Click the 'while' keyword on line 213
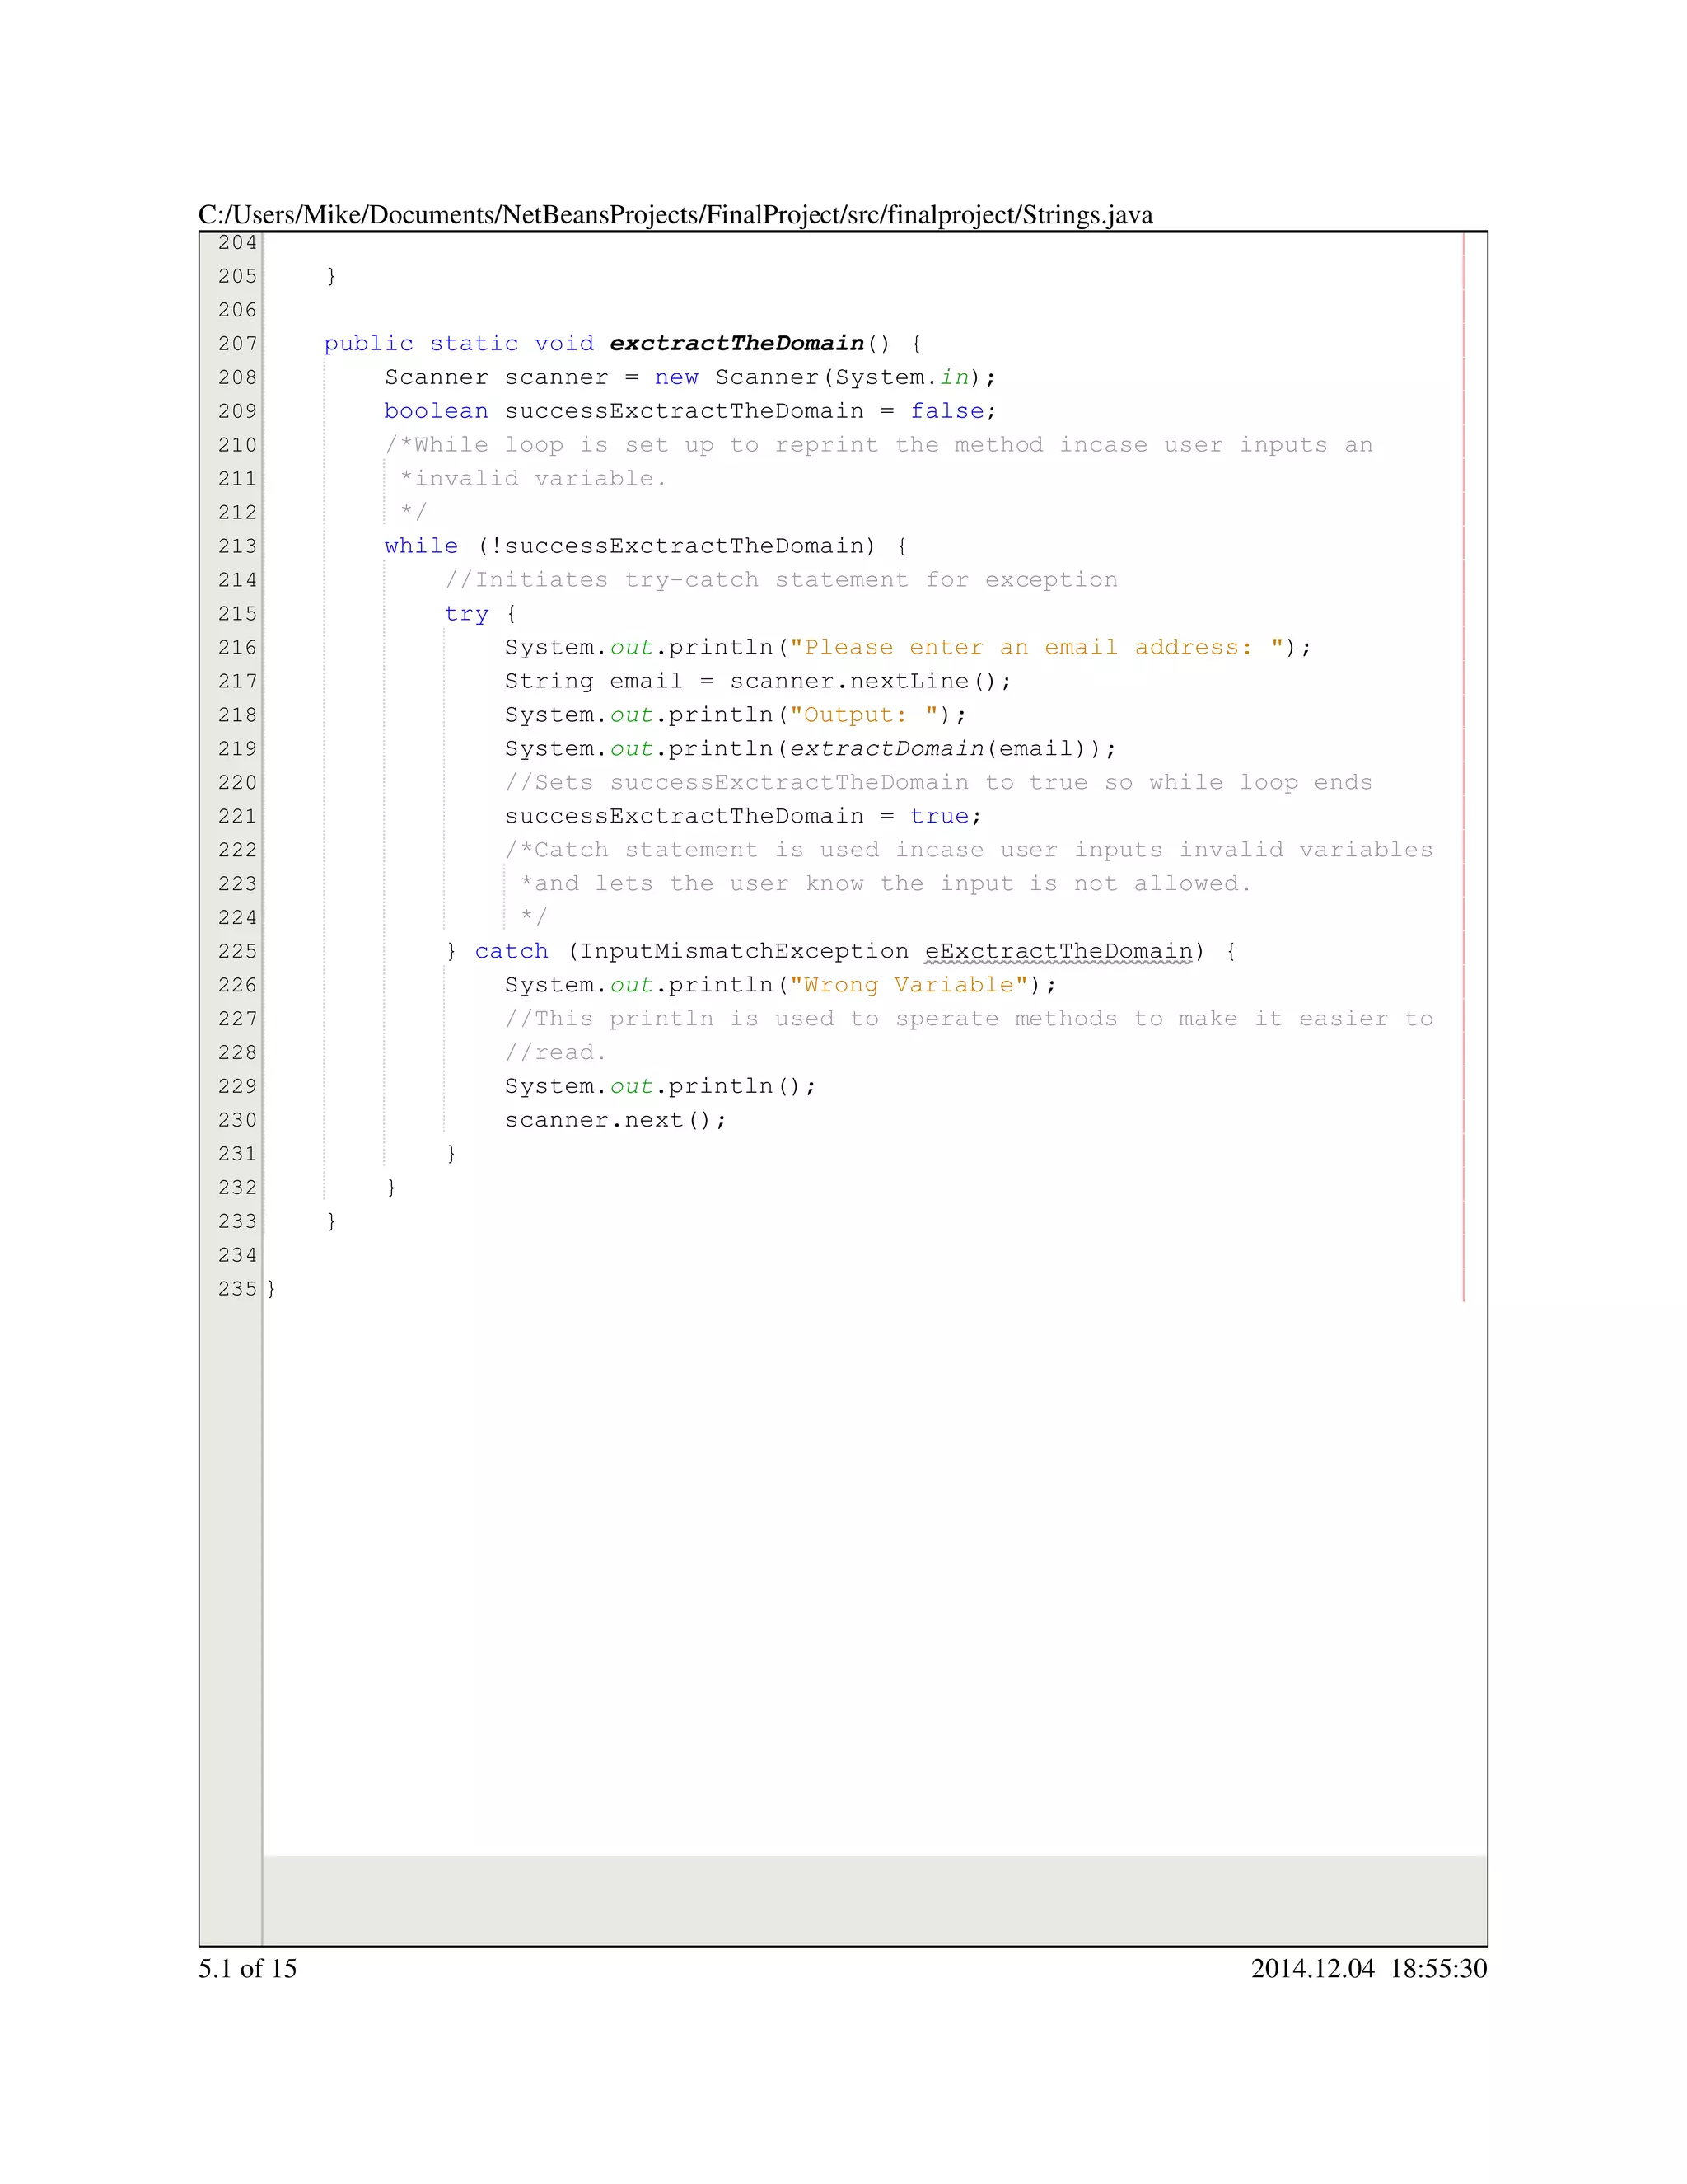Viewport: 1687px width, 2184px height. 421,546
